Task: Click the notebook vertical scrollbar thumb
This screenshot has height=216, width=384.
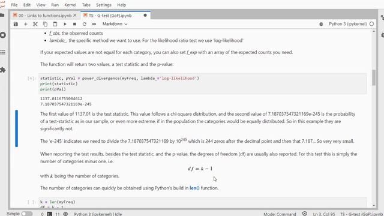Action: tap(374, 77)
